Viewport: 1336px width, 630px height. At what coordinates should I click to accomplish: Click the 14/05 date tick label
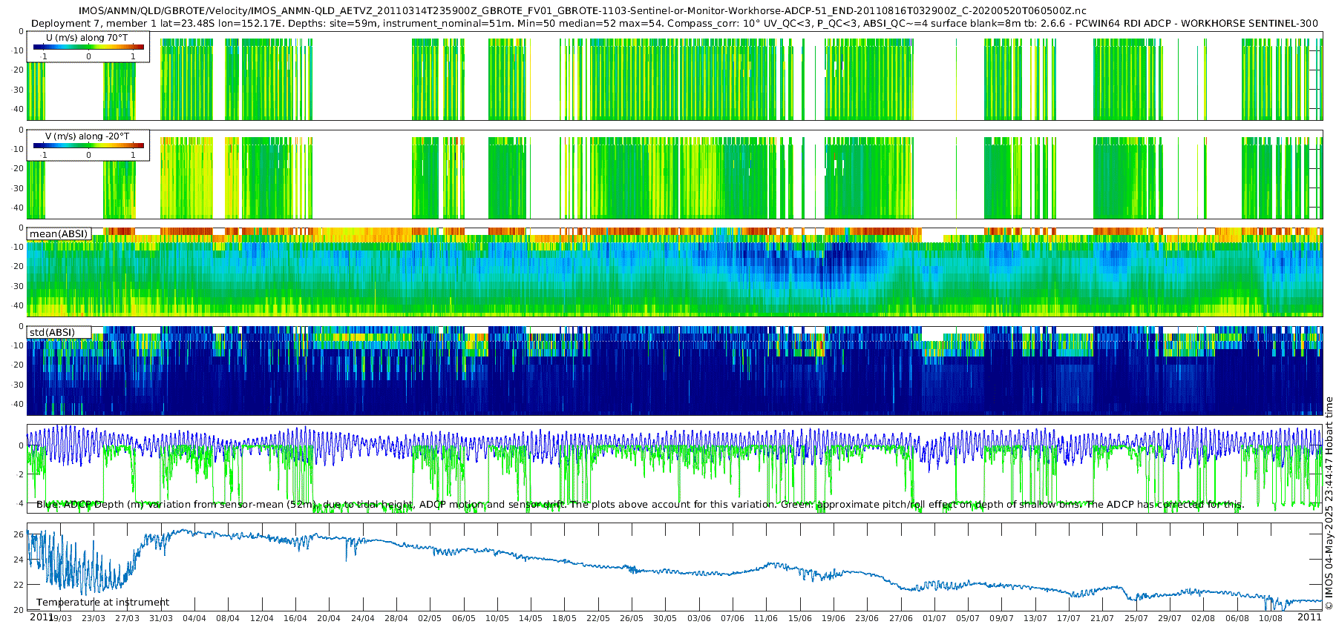531,618
